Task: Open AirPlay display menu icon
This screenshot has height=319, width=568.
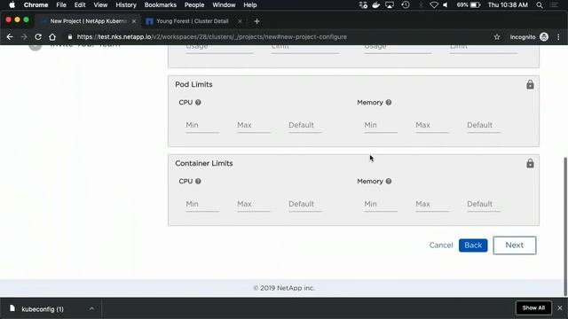Action: click(390, 5)
